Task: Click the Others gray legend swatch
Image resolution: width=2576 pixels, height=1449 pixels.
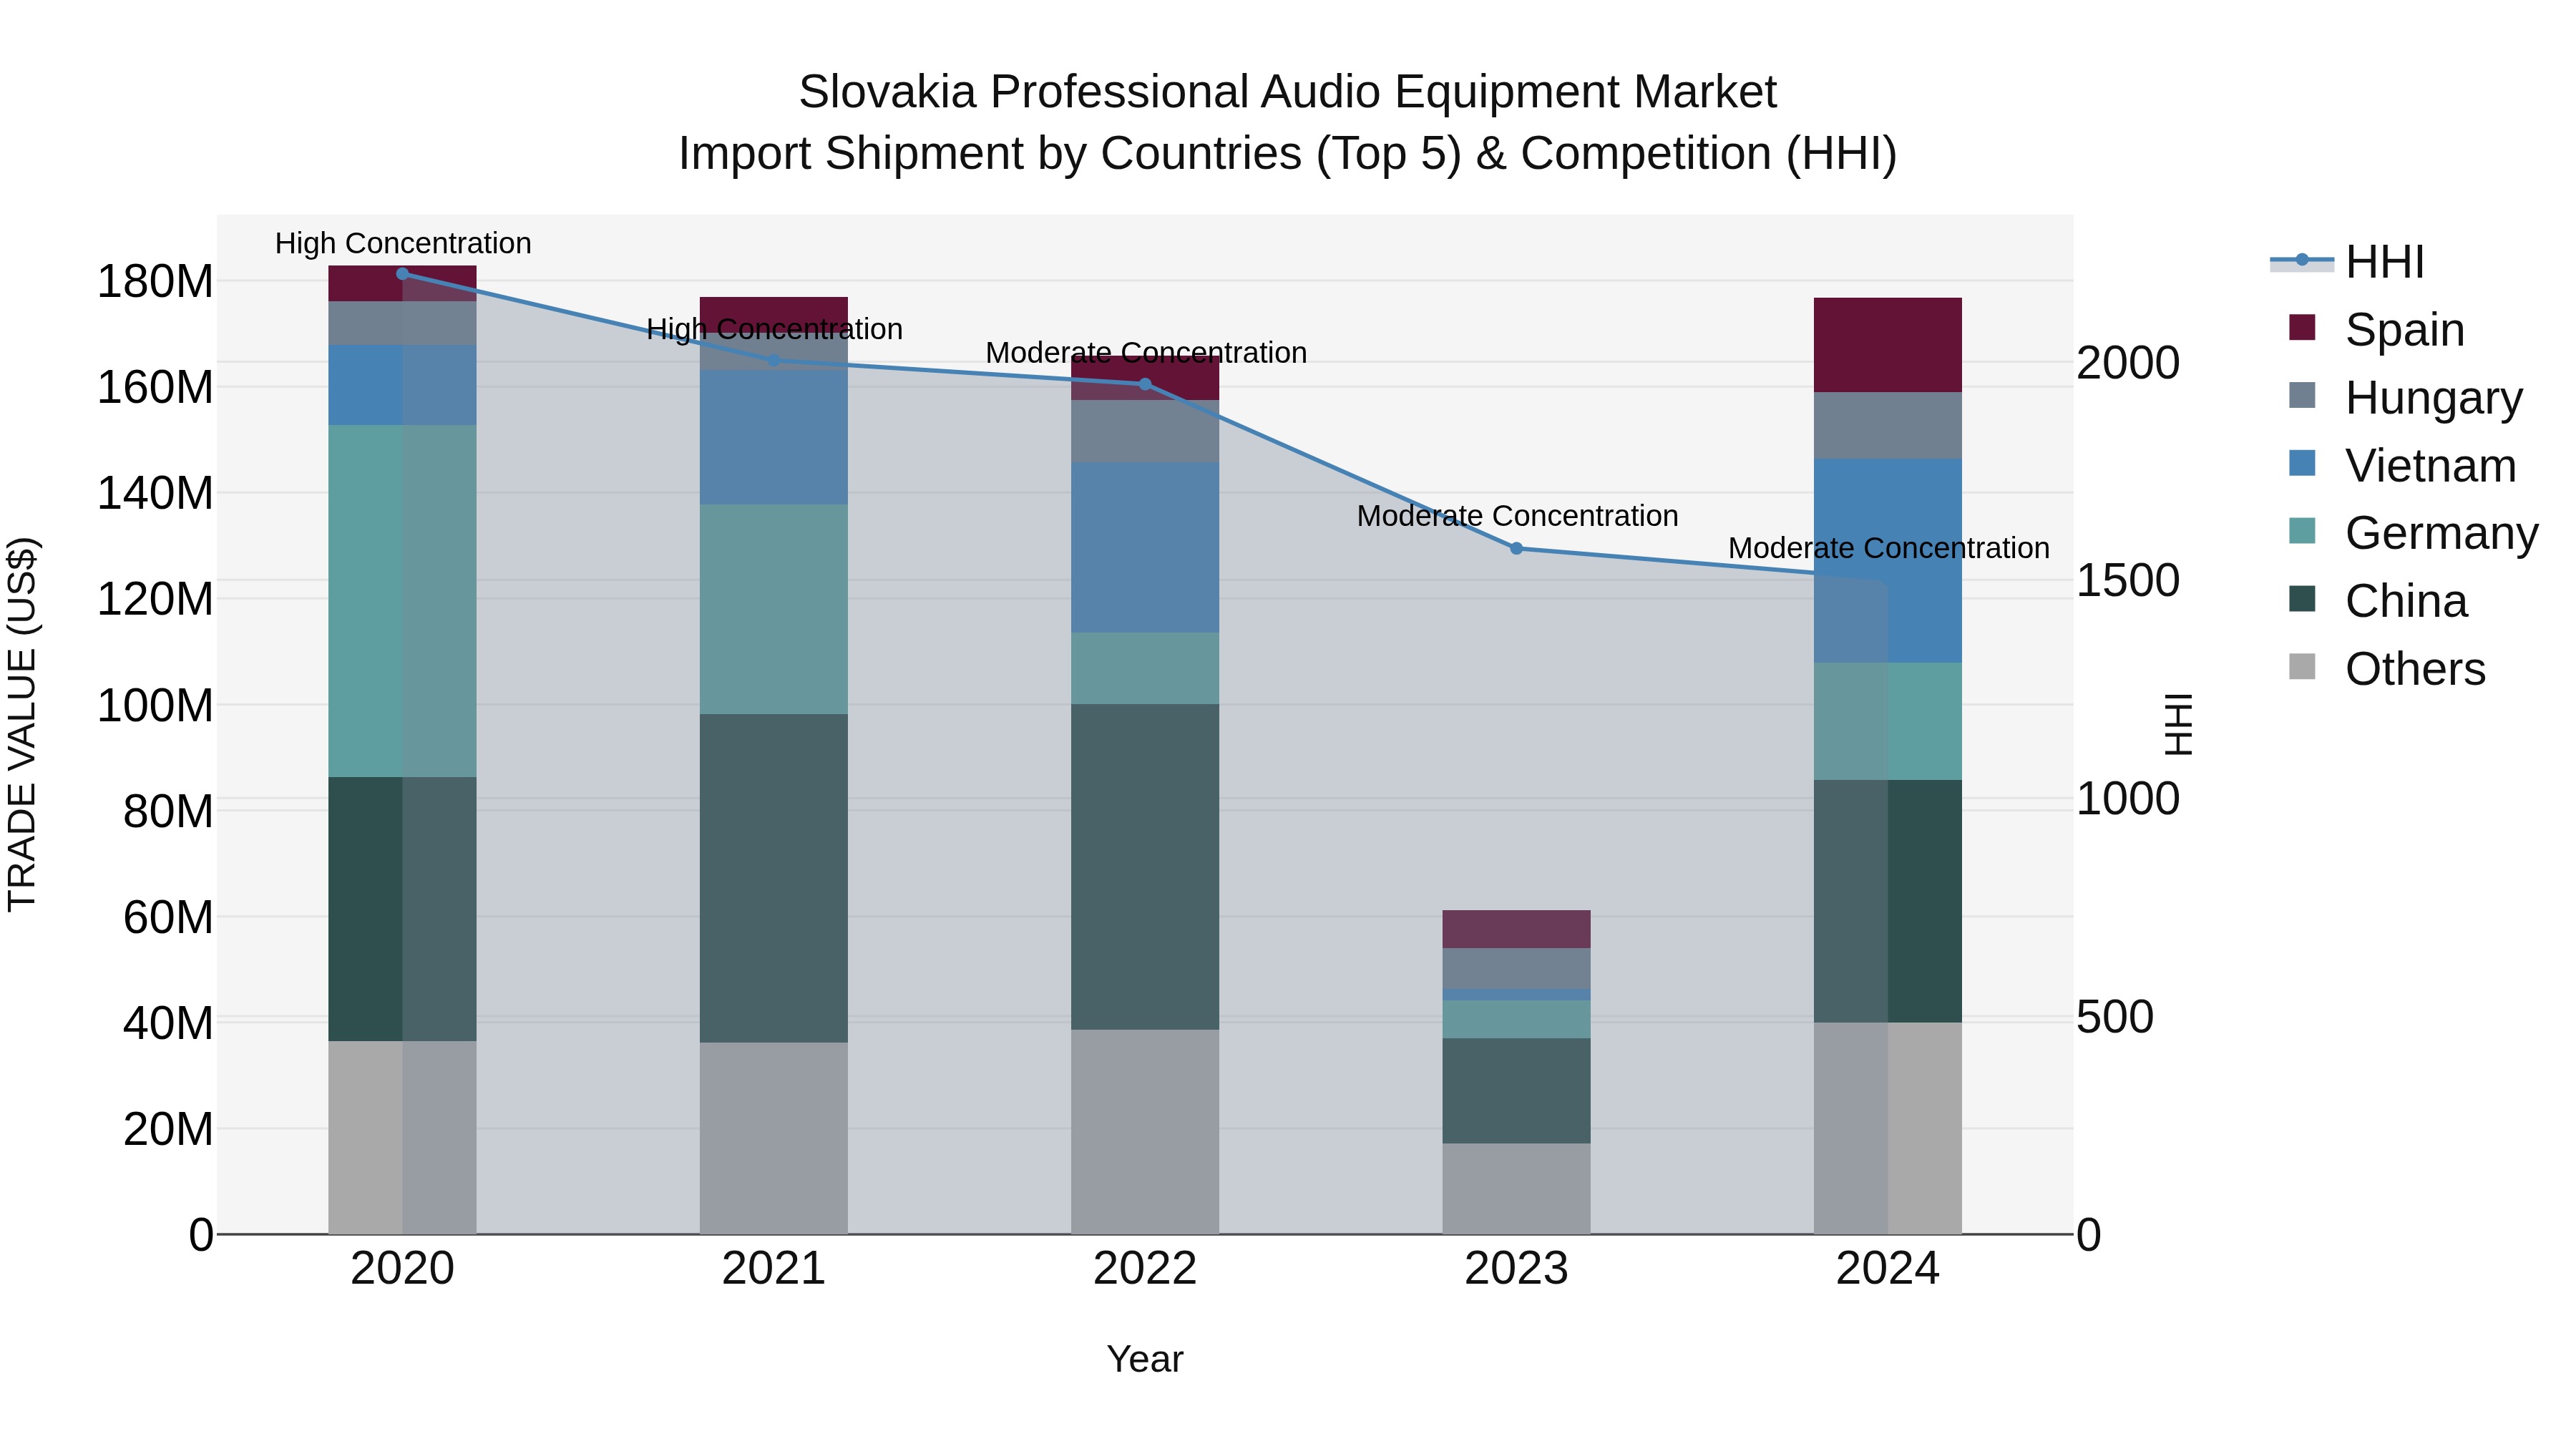Action: click(x=2302, y=667)
